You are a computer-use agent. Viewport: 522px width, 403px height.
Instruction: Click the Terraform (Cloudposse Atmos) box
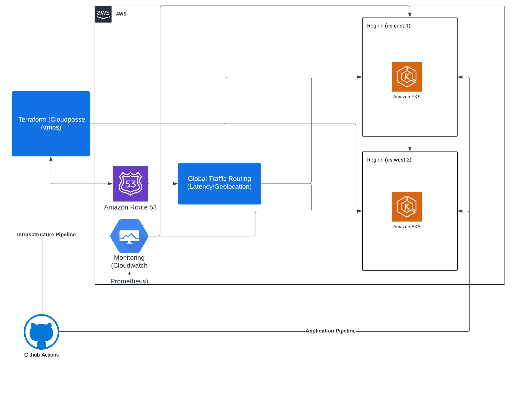(51, 124)
